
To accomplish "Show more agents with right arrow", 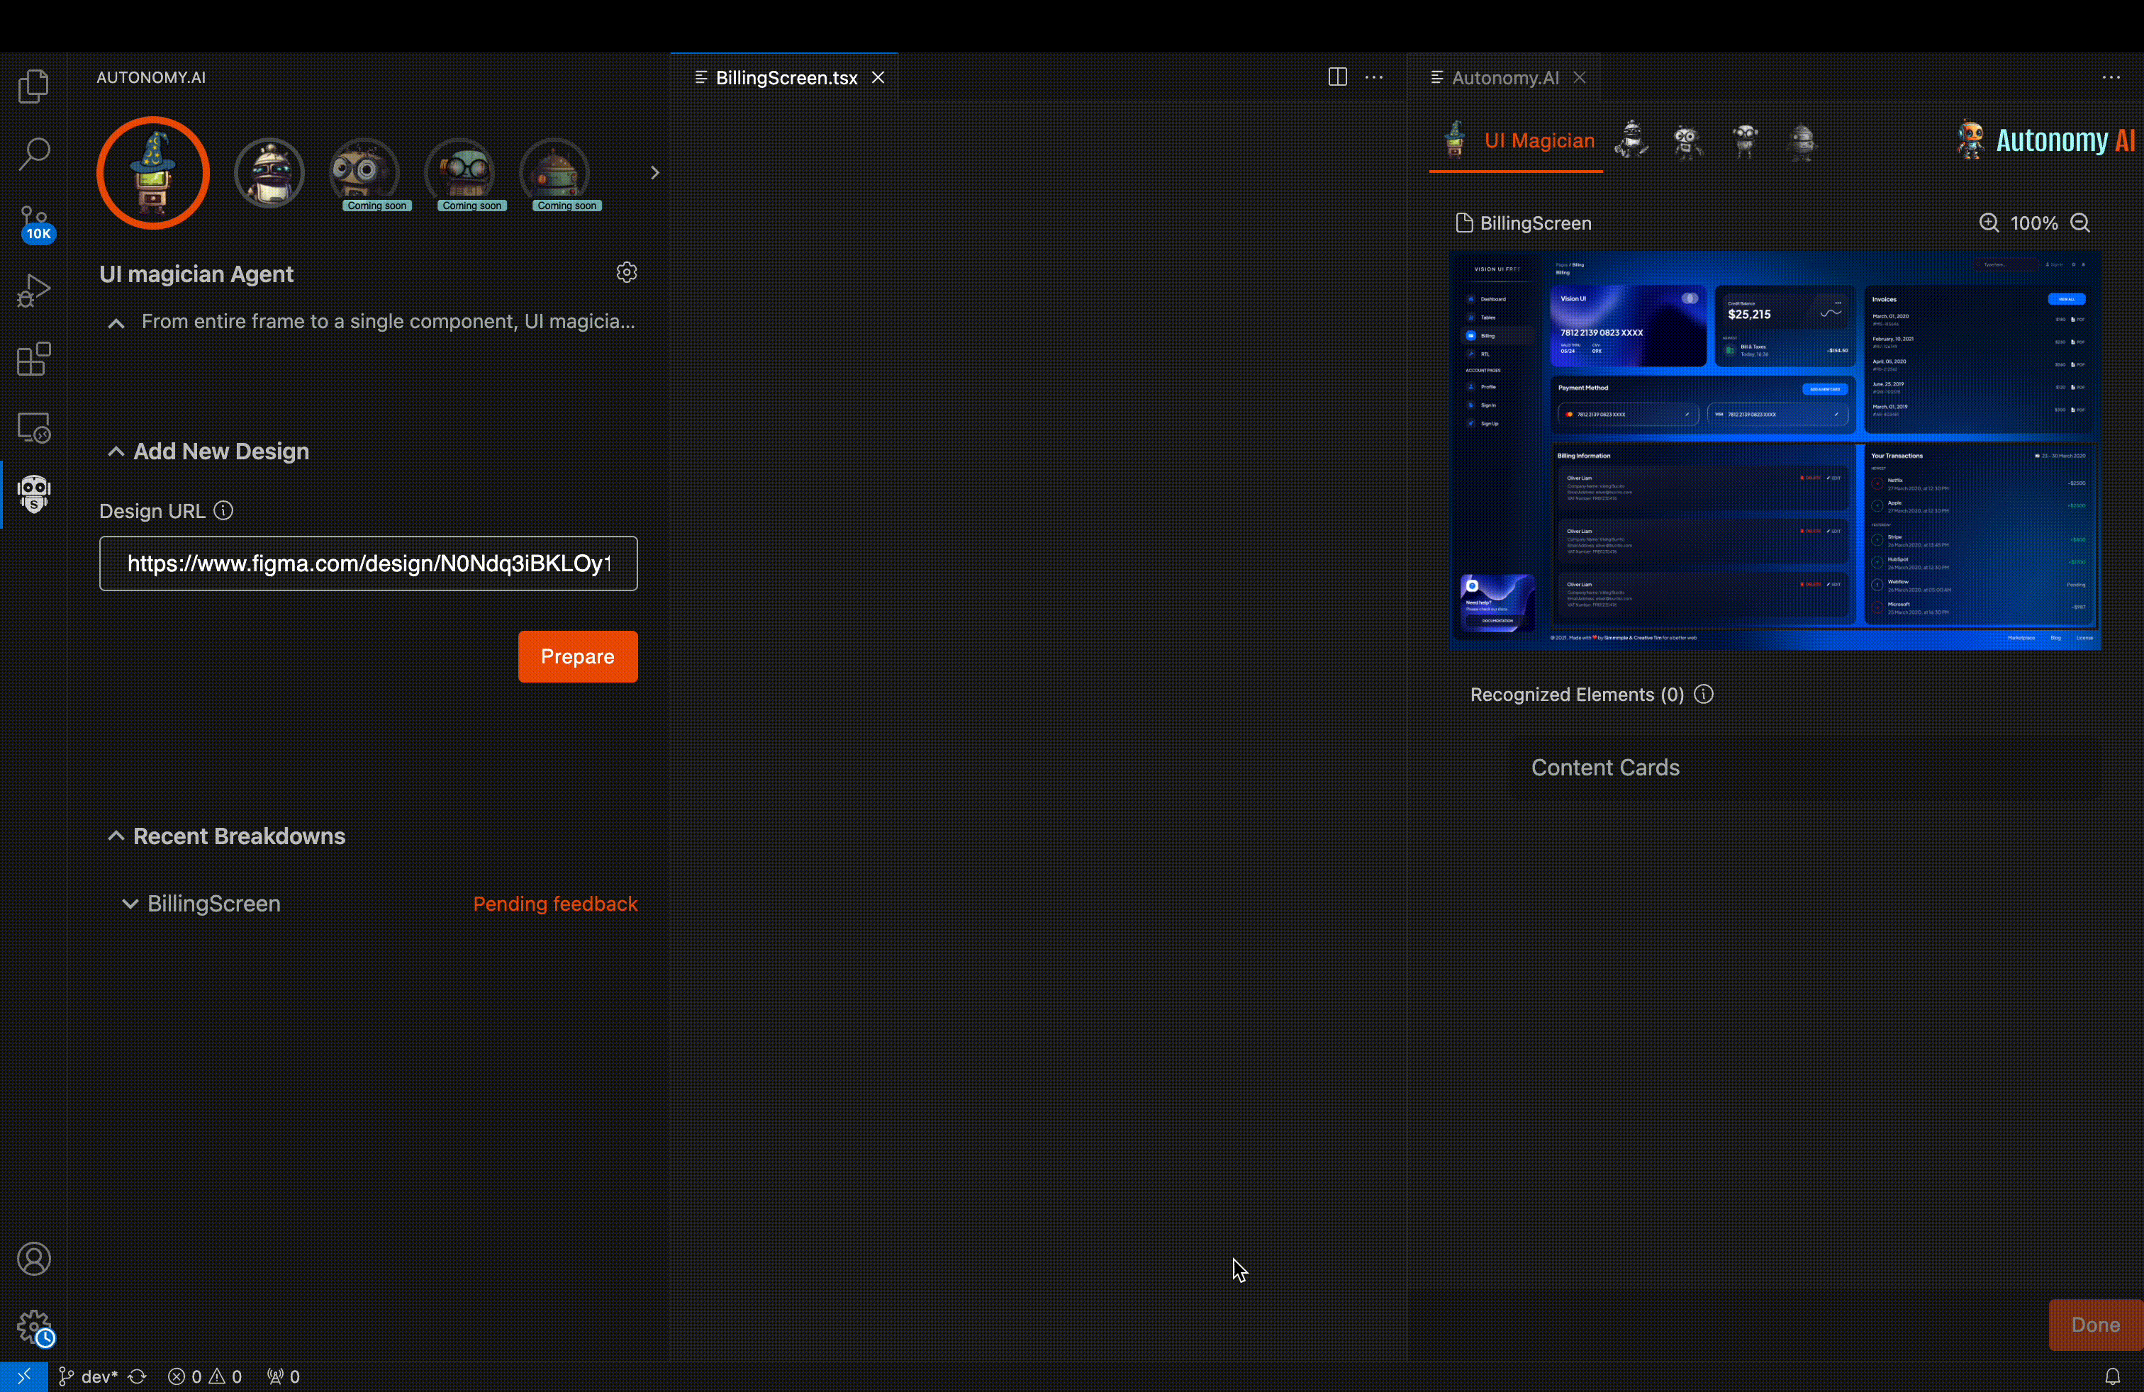I will [655, 172].
